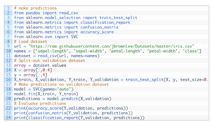
Task: Click model.predict on line 20
Action: click(62, 99)
